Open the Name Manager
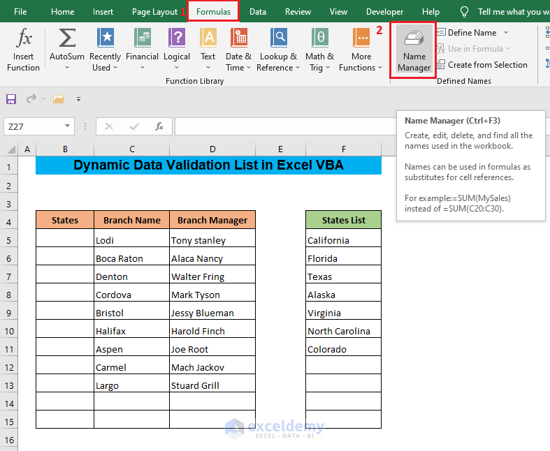The height and width of the screenshot is (451, 550). (414, 49)
